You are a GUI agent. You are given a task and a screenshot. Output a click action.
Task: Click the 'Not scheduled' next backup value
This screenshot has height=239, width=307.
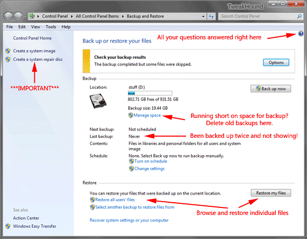142,129
